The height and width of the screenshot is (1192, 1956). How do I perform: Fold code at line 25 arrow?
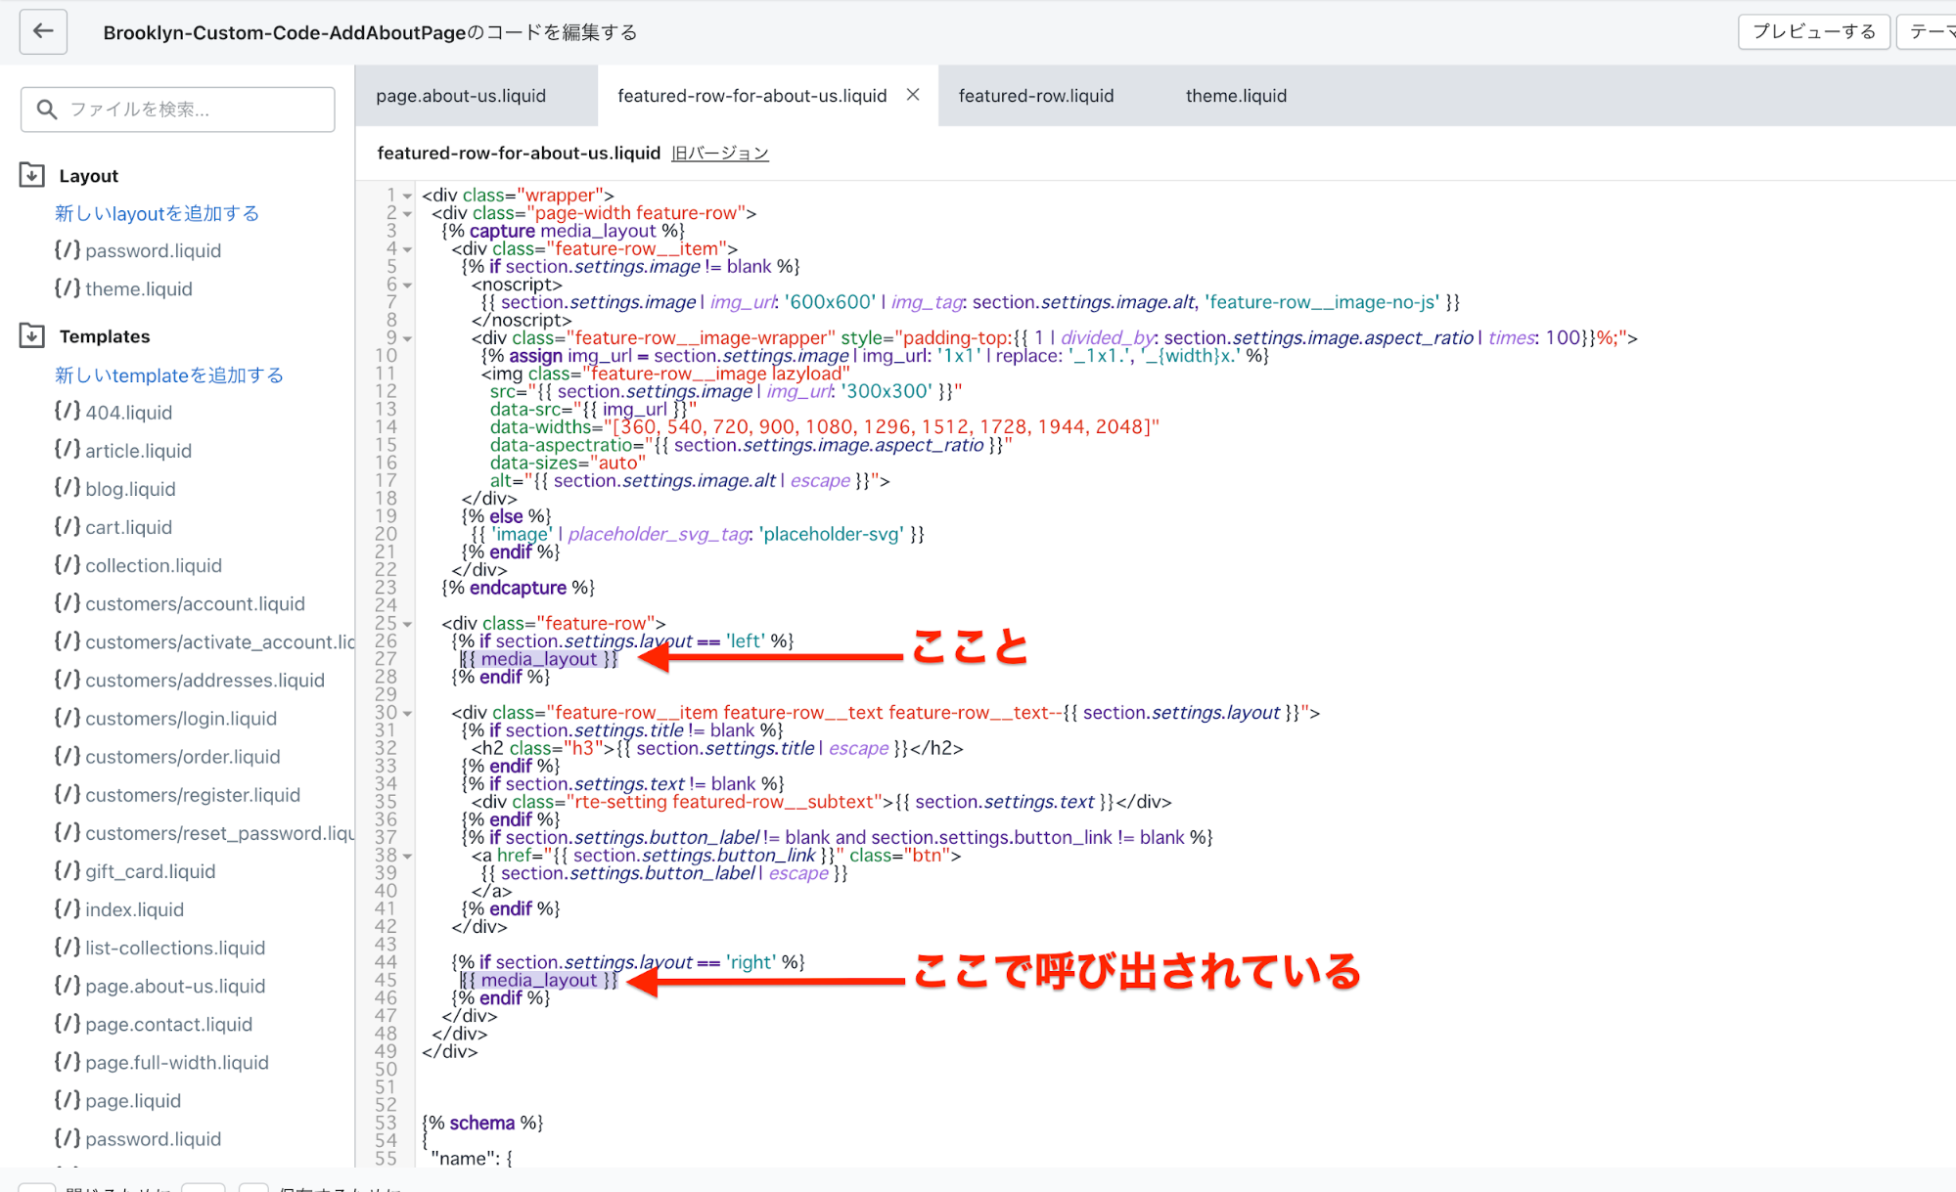(408, 624)
